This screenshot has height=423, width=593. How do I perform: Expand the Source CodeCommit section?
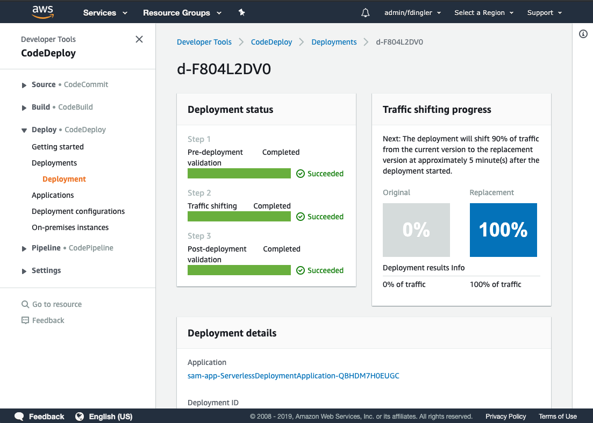pyautogui.click(x=24, y=85)
